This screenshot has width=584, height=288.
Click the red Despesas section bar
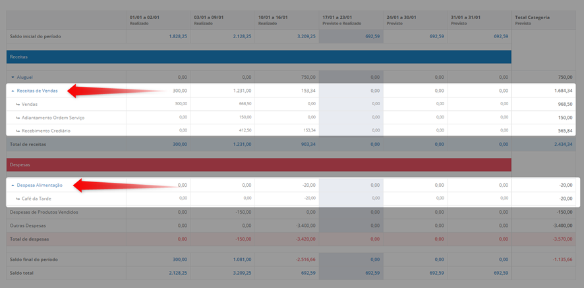259,164
